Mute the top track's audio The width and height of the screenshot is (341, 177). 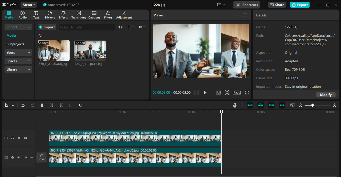25,138
